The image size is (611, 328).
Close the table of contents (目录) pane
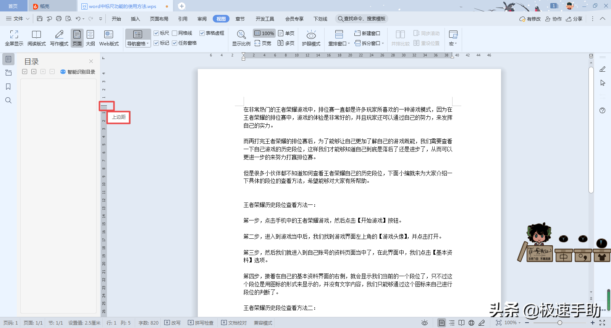(91, 61)
